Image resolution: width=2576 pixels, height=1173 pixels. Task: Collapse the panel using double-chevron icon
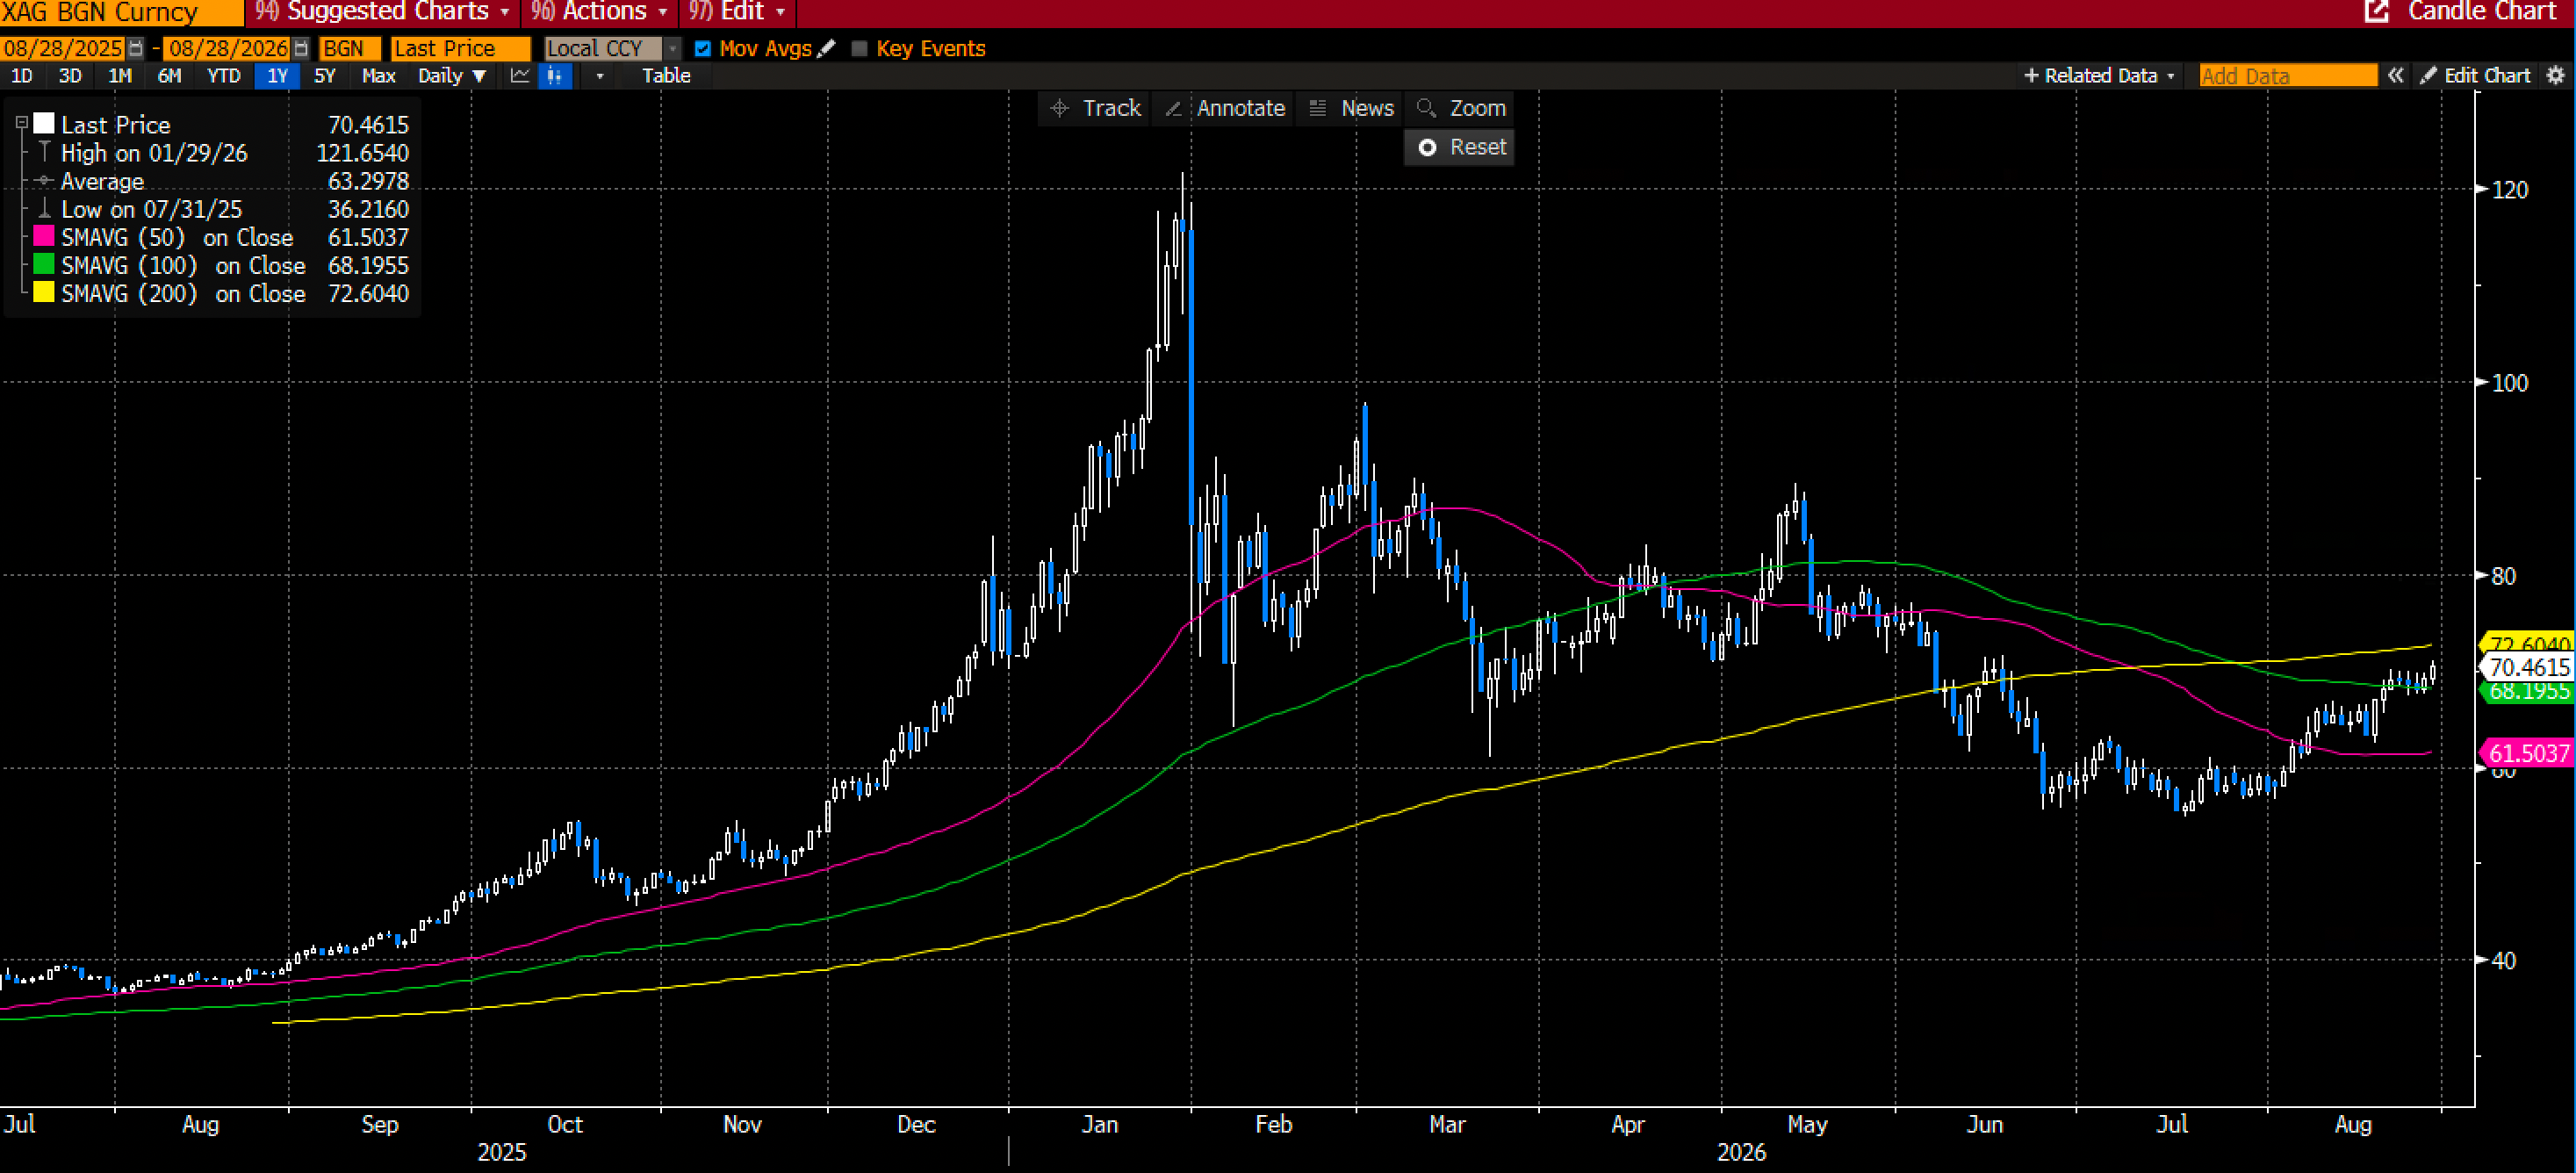(2395, 75)
